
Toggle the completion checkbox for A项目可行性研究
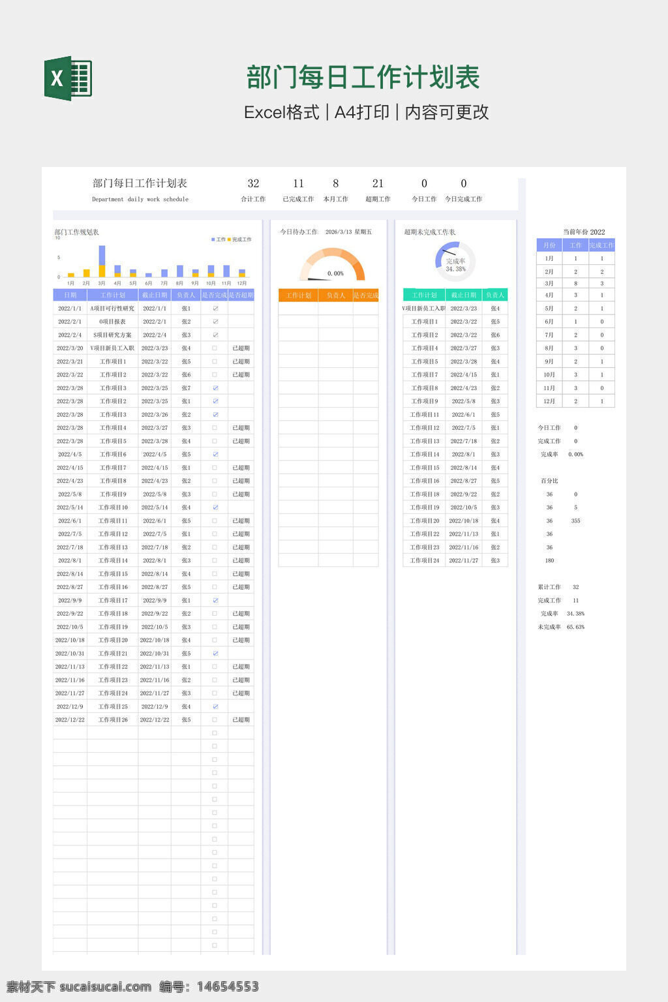tap(215, 309)
